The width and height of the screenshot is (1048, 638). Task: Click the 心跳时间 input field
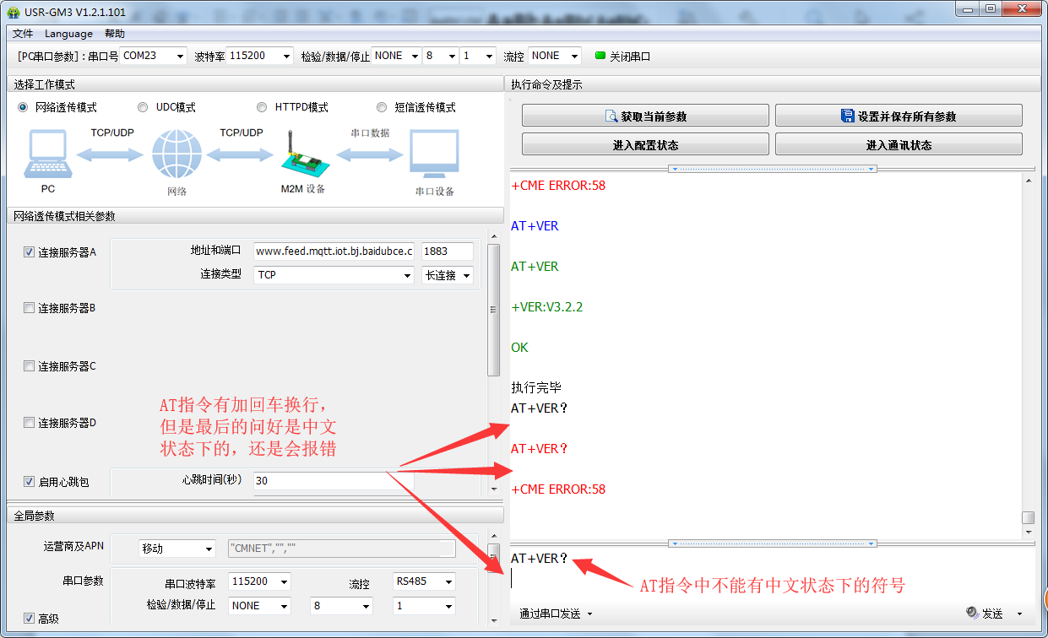coord(321,480)
